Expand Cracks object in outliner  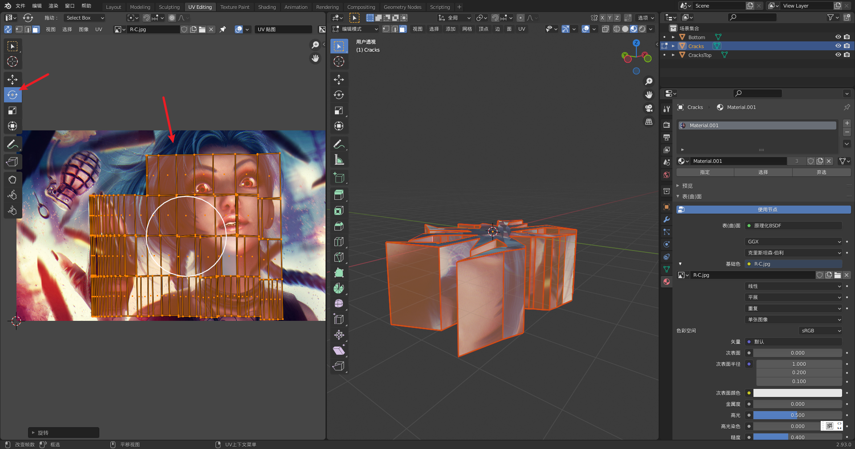(x=673, y=46)
